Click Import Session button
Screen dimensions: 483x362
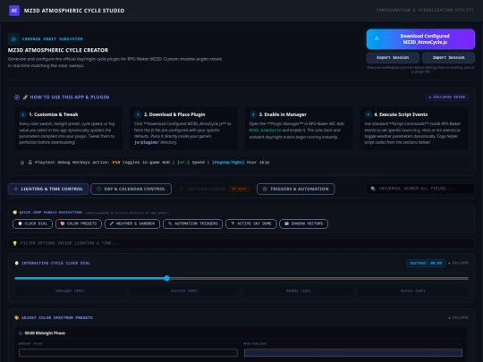tap(448, 57)
